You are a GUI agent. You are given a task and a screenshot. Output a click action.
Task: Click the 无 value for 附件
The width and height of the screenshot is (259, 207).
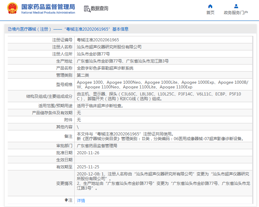point(79,120)
